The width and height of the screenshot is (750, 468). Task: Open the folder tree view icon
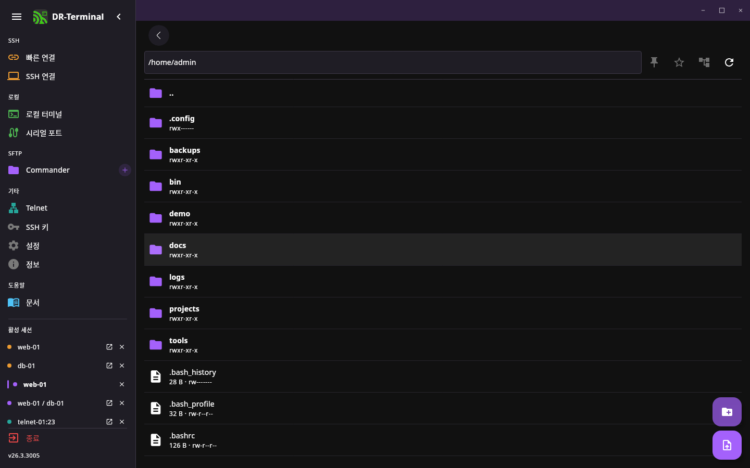point(704,62)
